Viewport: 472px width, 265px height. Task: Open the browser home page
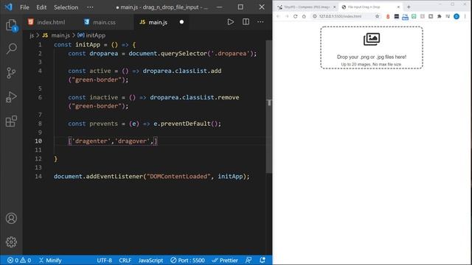(304, 16)
